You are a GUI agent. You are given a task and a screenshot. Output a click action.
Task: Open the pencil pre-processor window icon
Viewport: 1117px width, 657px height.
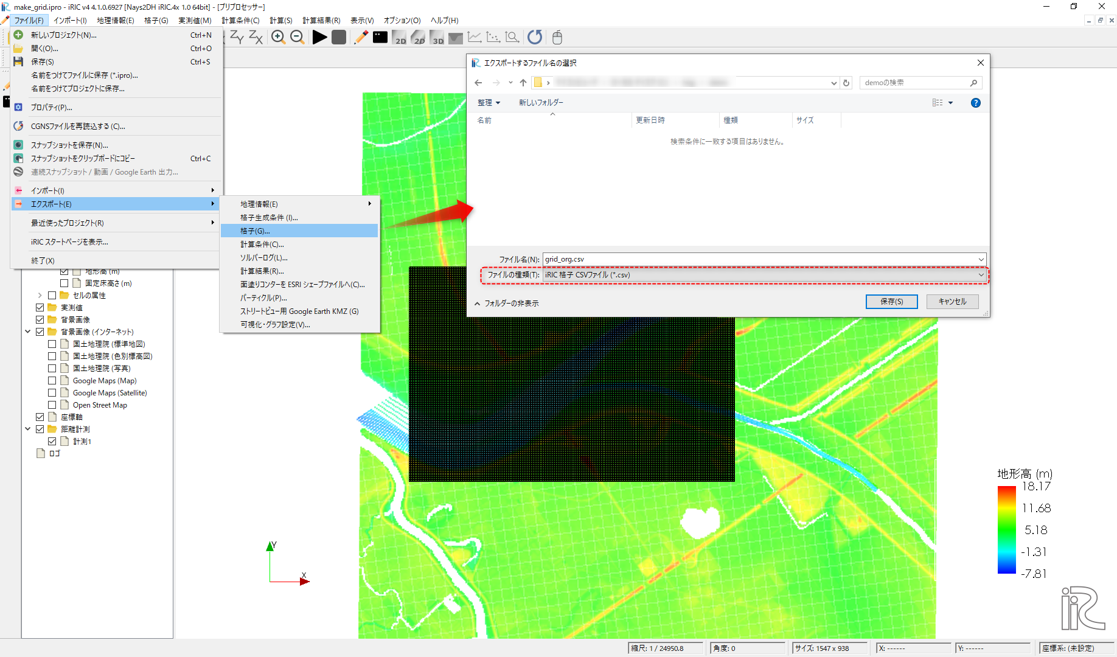(x=361, y=37)
